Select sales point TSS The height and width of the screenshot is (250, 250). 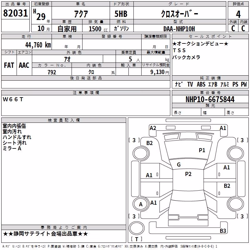pyautogui.click(x=179, y=50)
